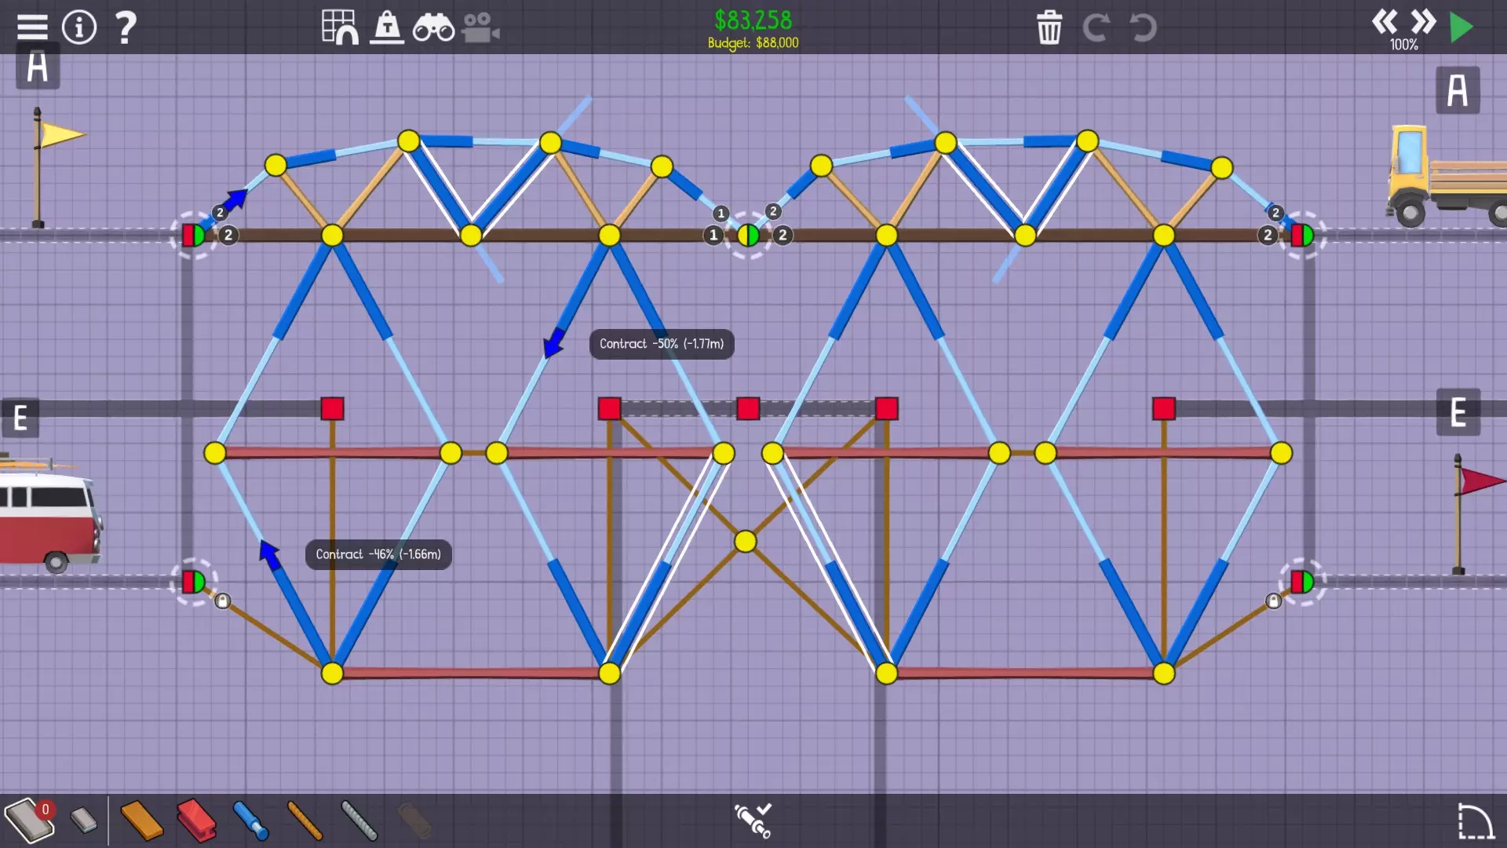1507x848 pixels.
Task: Open the level info panel
Action: [x=79, y=27]
